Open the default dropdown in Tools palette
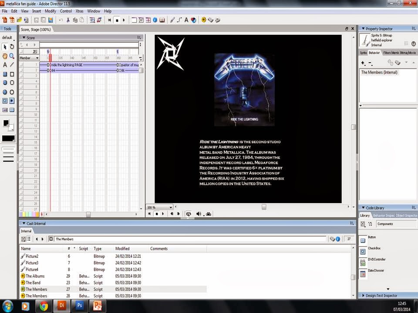The height and width of the screenshot is (313, 418). 8,37
